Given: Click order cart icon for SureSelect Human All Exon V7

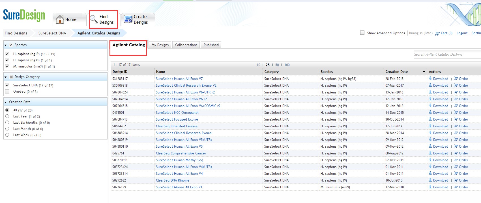Looking at the screenshot, I should (456, 79).
